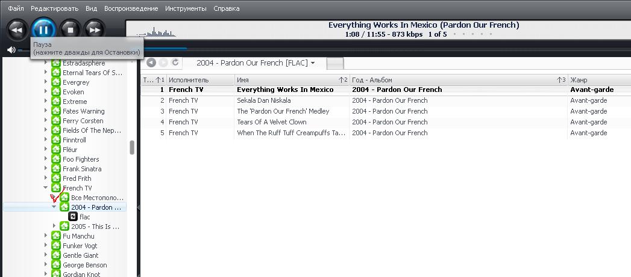Select the Frank Sinatra artist label

[82, 169]
